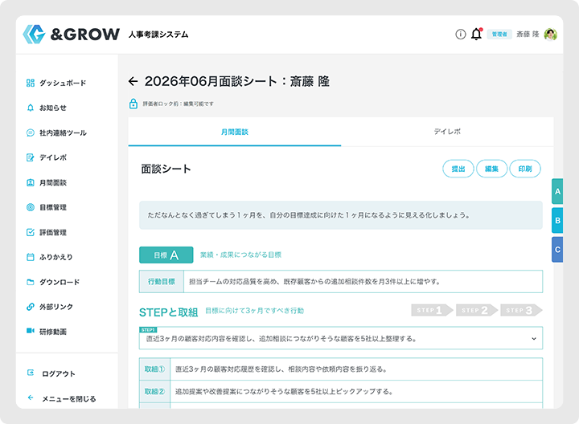Open the user avatar picture

tap(551, 35)
